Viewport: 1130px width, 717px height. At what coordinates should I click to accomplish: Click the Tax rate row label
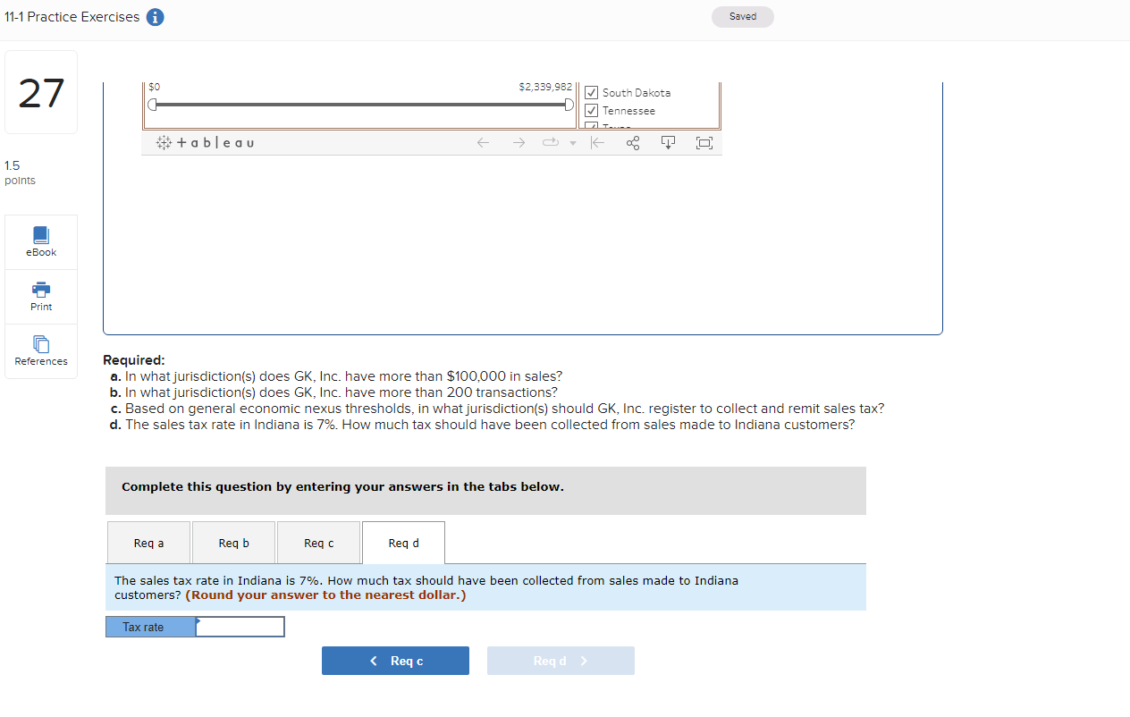(150, 627)
